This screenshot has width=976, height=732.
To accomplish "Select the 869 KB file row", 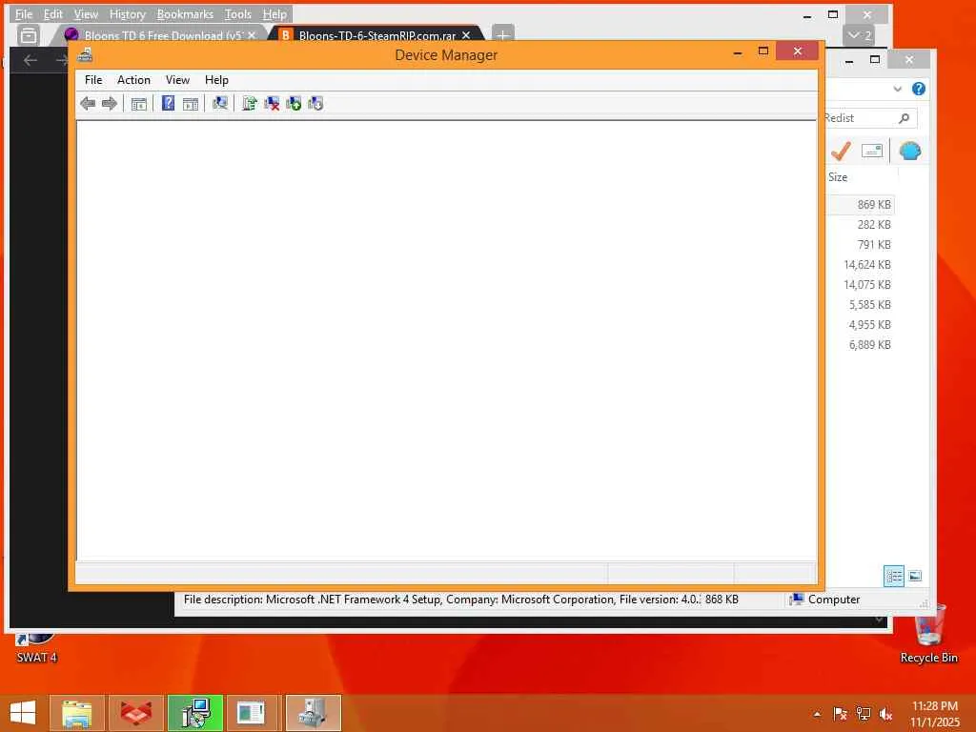I will 861,205.
